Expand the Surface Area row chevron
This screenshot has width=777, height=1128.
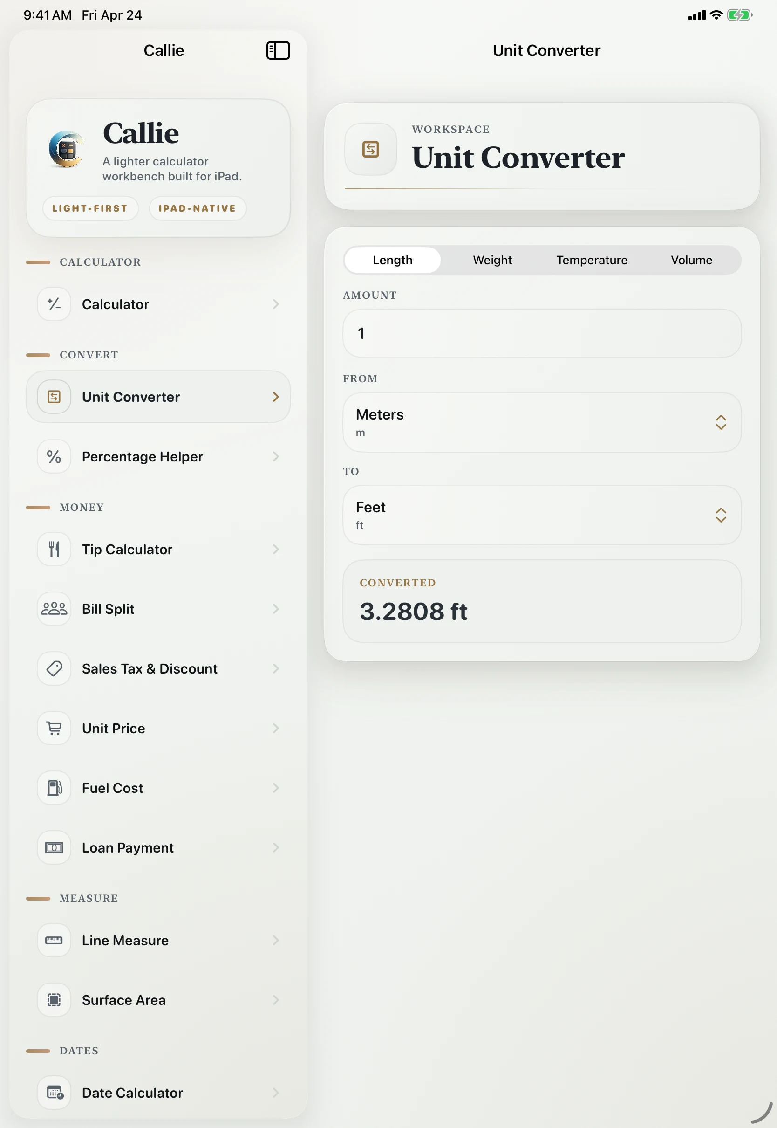(x=276, y=1000)
